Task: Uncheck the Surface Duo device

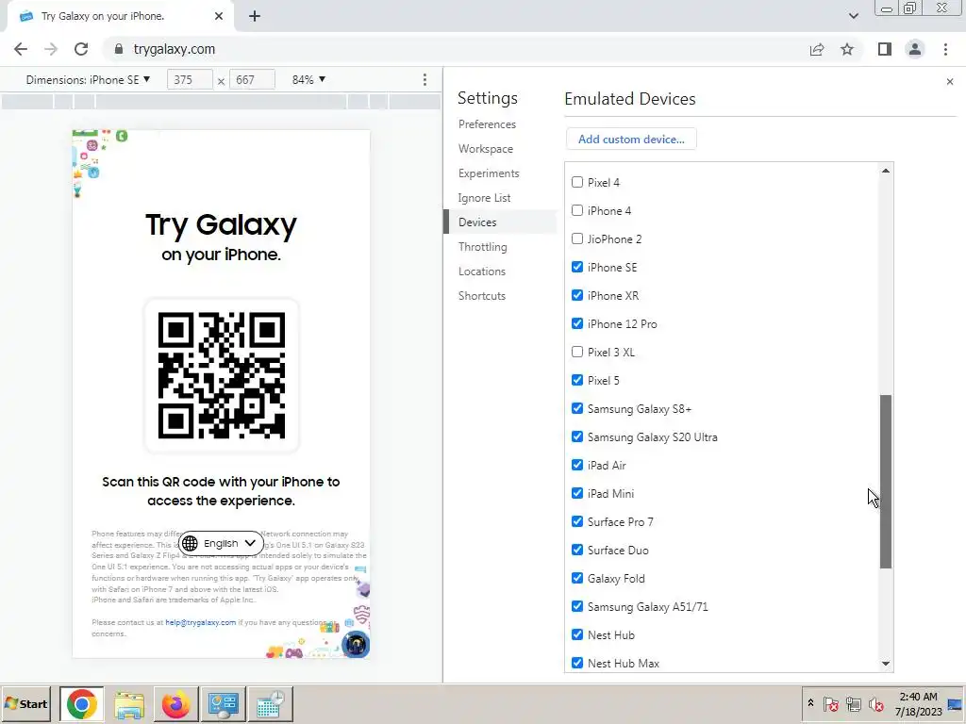Action: tap(577, 550)
